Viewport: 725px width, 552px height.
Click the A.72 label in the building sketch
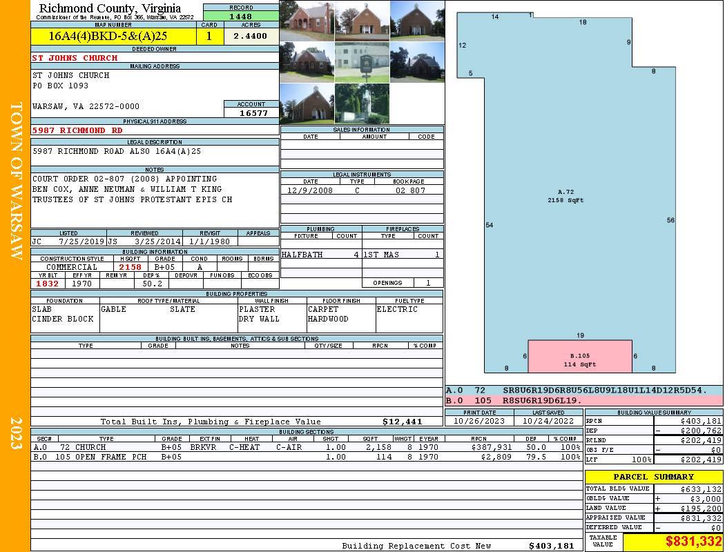[566, 191]
